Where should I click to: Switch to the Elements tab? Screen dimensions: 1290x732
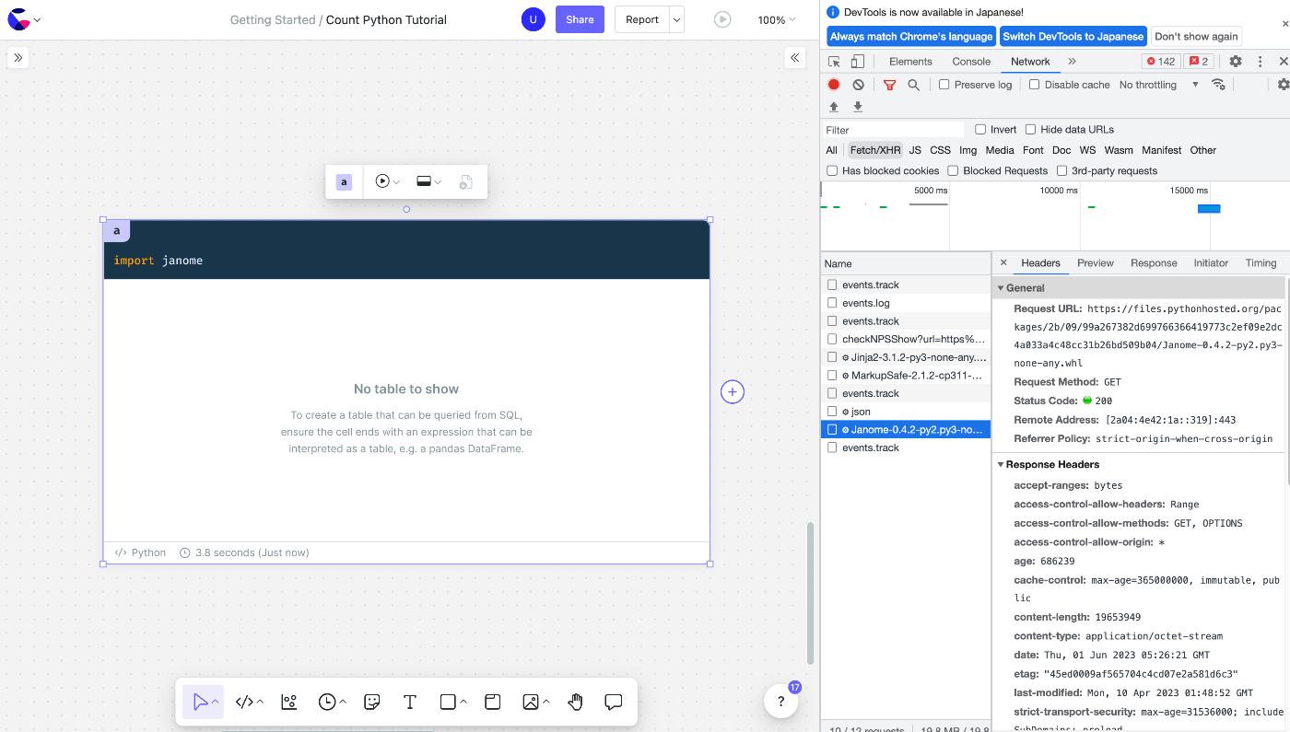[x=910, y=62]
